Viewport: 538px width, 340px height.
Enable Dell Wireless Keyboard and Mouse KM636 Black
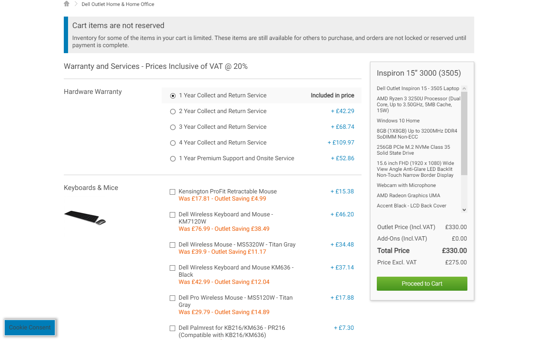(x=172, y=268)
